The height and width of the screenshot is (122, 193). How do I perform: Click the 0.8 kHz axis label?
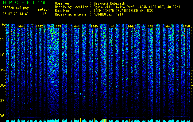click(2, 85)
